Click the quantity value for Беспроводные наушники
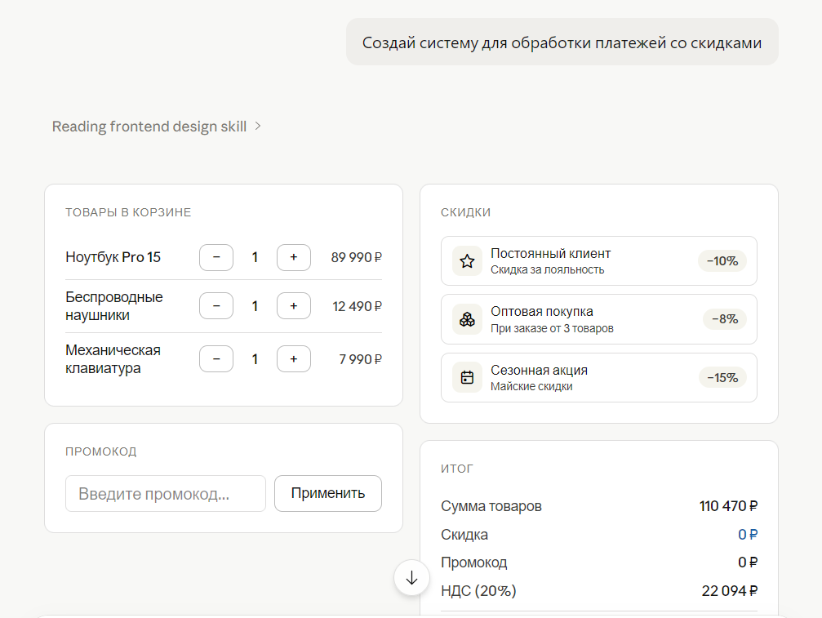Screen dimensions: 822x618 (255, 306)
